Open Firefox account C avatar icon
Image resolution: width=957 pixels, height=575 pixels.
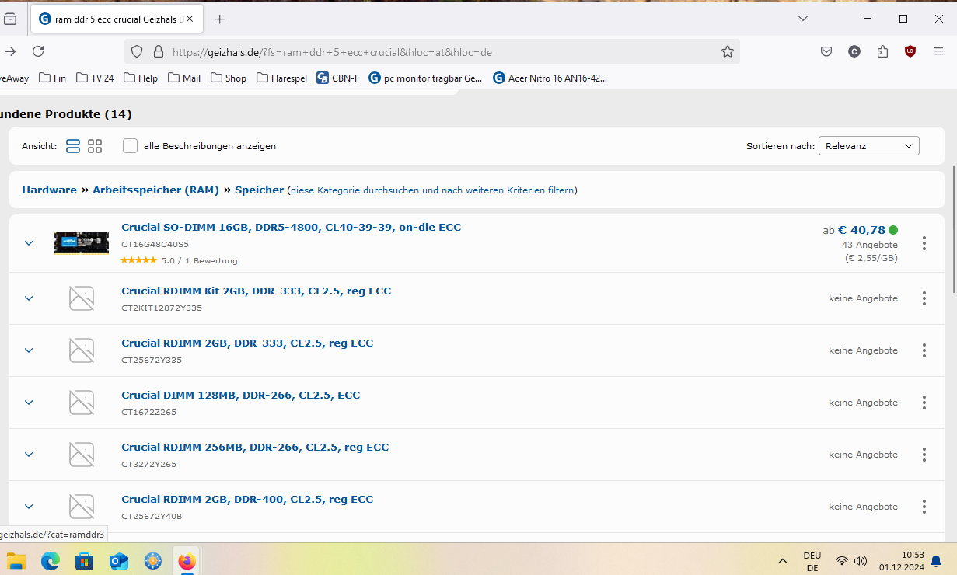[854, 52]
